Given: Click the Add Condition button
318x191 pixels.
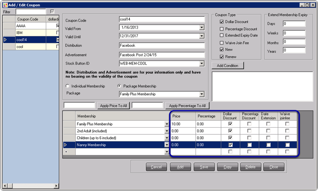Looking at the screenshot, I should pyautogui.click(x=228, y=66).
